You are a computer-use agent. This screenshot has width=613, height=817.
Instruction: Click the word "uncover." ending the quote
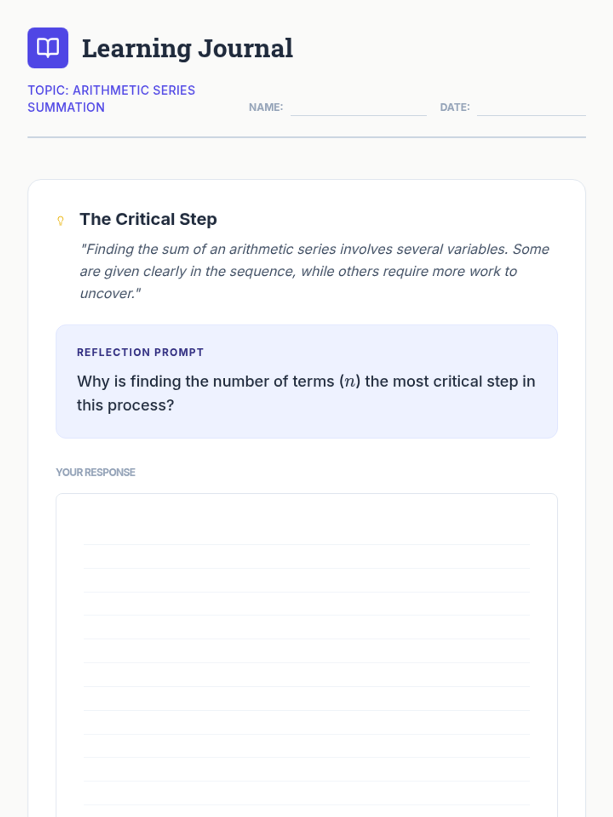[110, 294]
